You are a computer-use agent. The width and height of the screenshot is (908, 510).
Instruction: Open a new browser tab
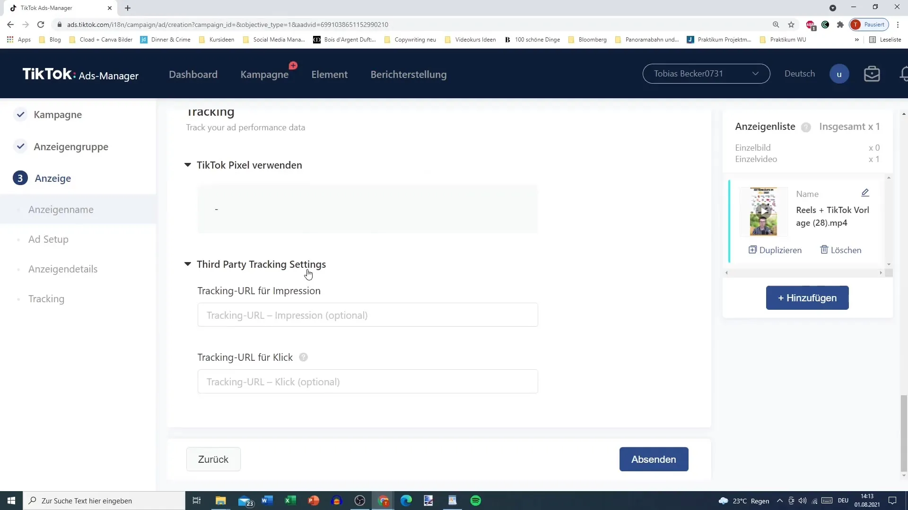click(x=128, y=8)
